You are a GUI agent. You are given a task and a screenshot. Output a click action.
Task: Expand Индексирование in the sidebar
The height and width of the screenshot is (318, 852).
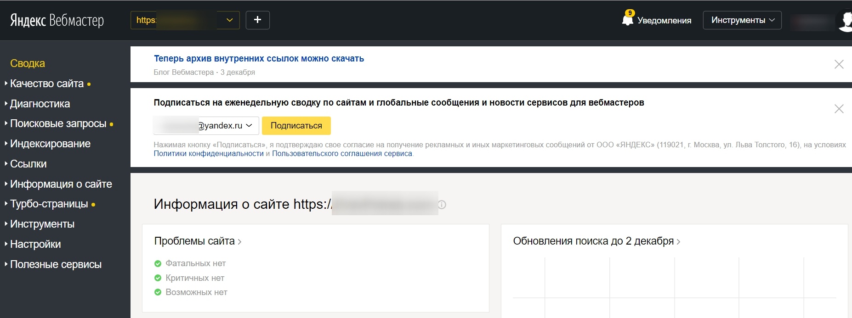[x=50, y=144]
